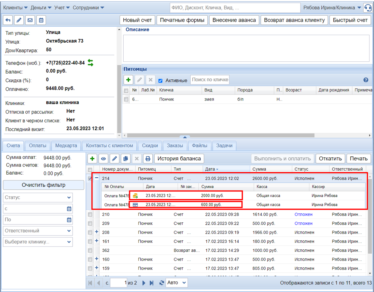Image resolution: width=374 pixels, height=292 pixels.
Task: Click the eye view invoice icon
Action: point(104,159)
